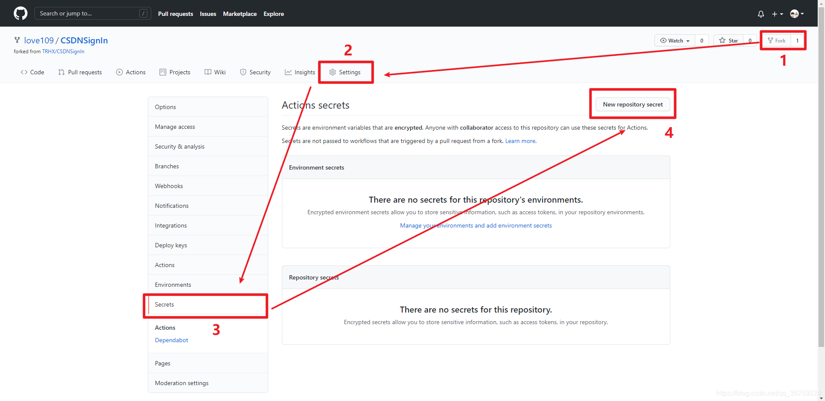Open Actions in the settings sidebar
The image size is (825, 401).
(208, 265)
